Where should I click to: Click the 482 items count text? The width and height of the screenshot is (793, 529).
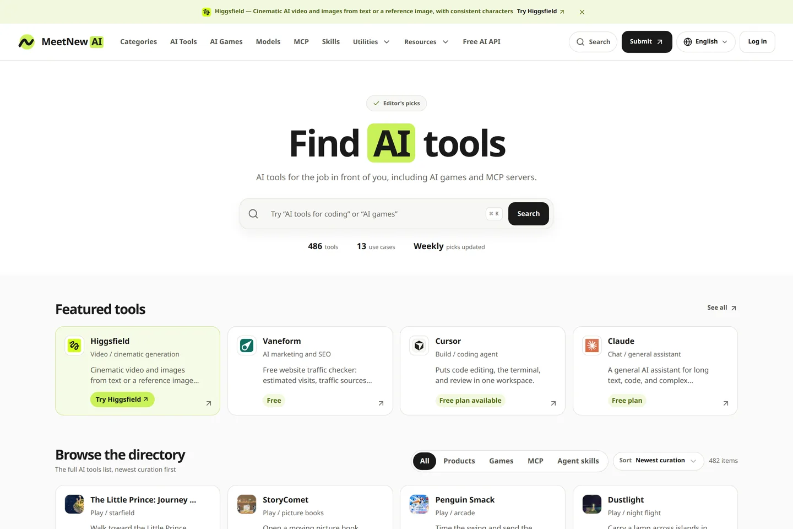(723, 461)
